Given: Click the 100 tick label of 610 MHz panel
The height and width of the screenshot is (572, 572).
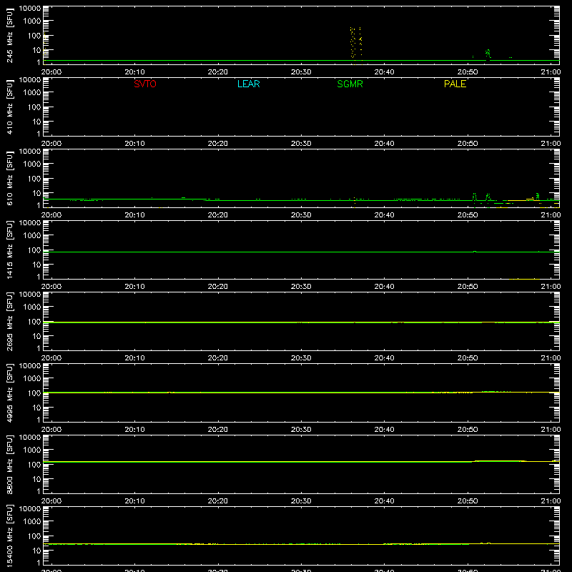Looking at the screenshot, I should pos(34,179).
